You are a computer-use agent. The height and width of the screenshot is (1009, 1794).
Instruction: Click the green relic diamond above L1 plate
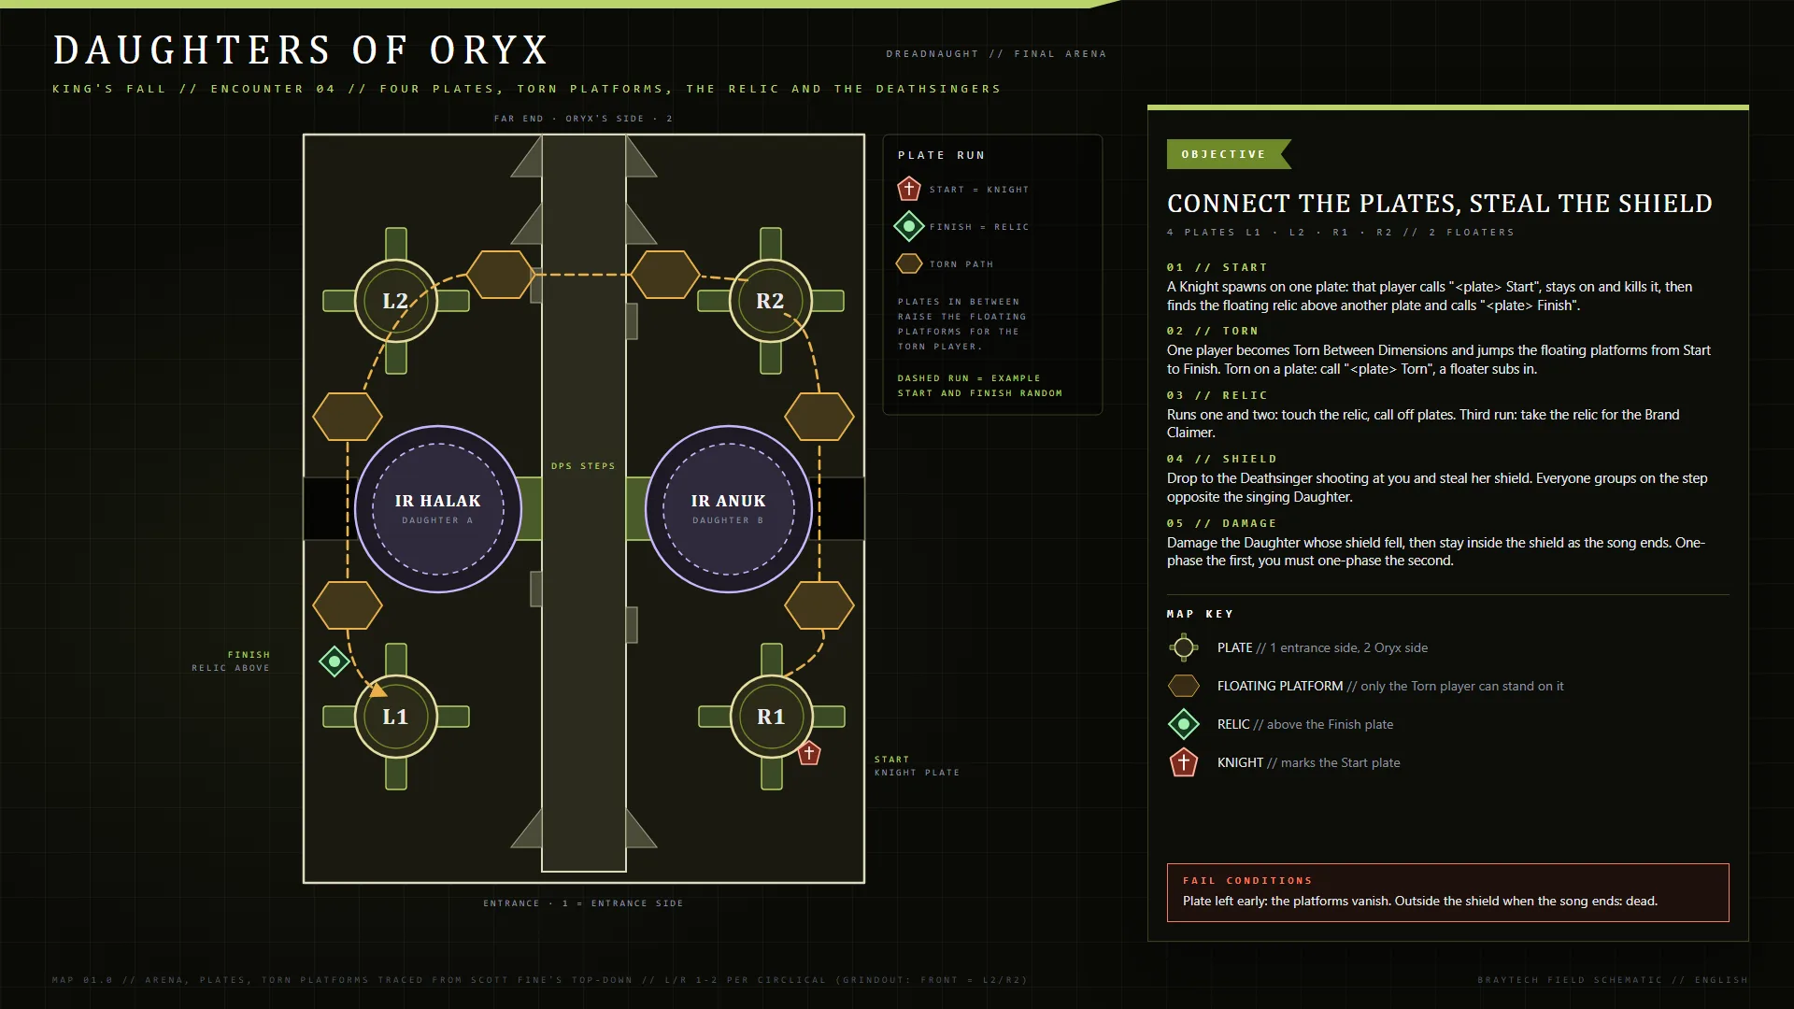pyautogui.click(x=335, y=661)
